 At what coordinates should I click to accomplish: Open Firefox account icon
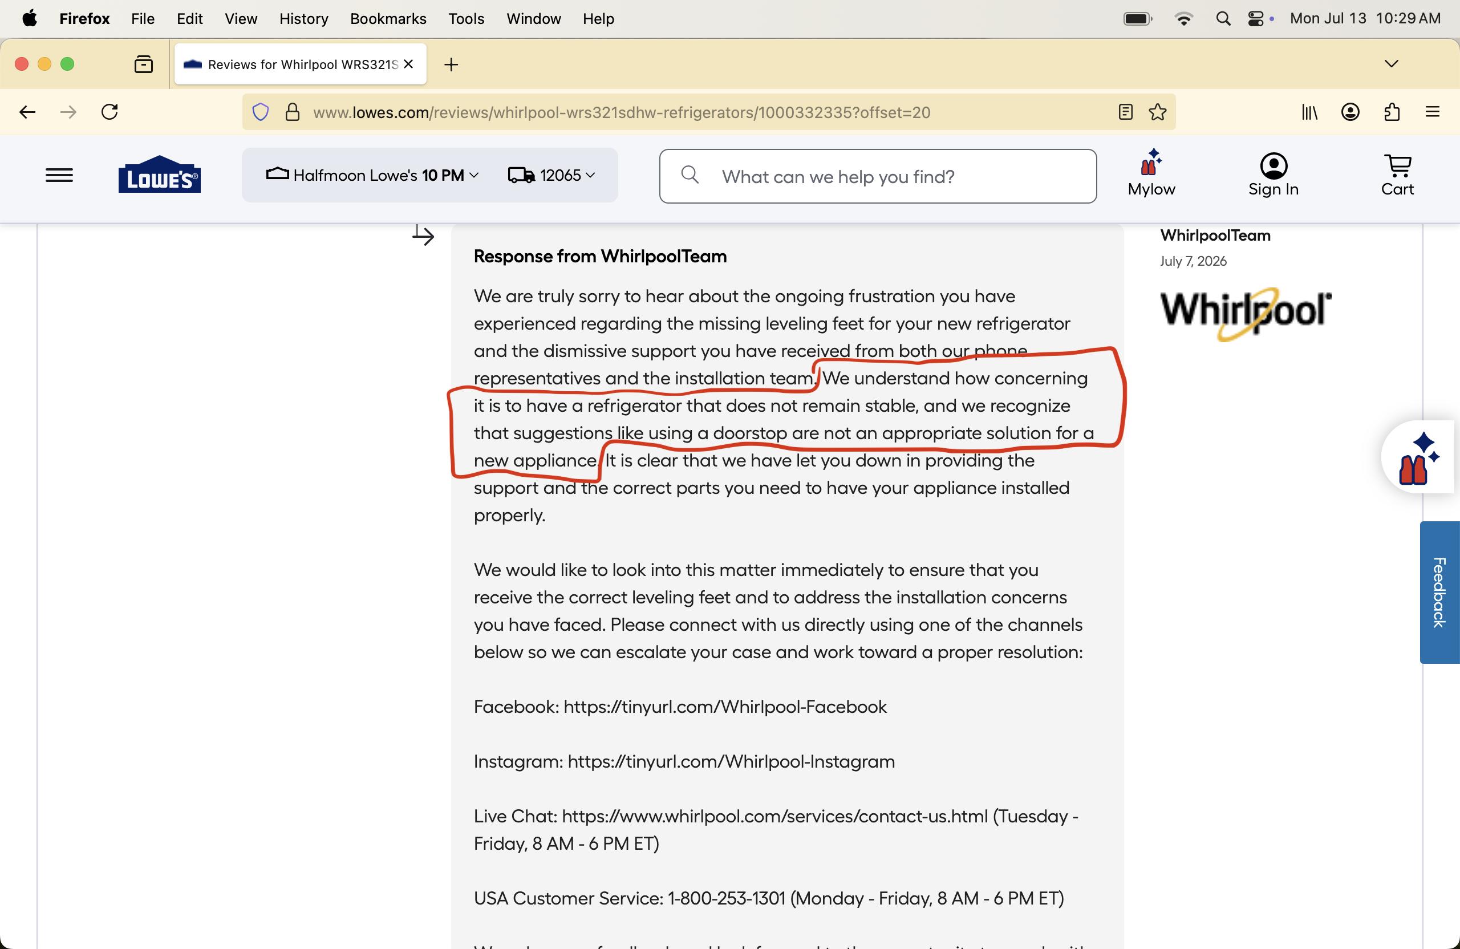pos(1350,112)
